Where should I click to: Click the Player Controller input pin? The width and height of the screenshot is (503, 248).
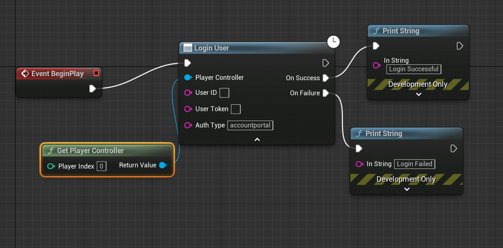(188, 77)
